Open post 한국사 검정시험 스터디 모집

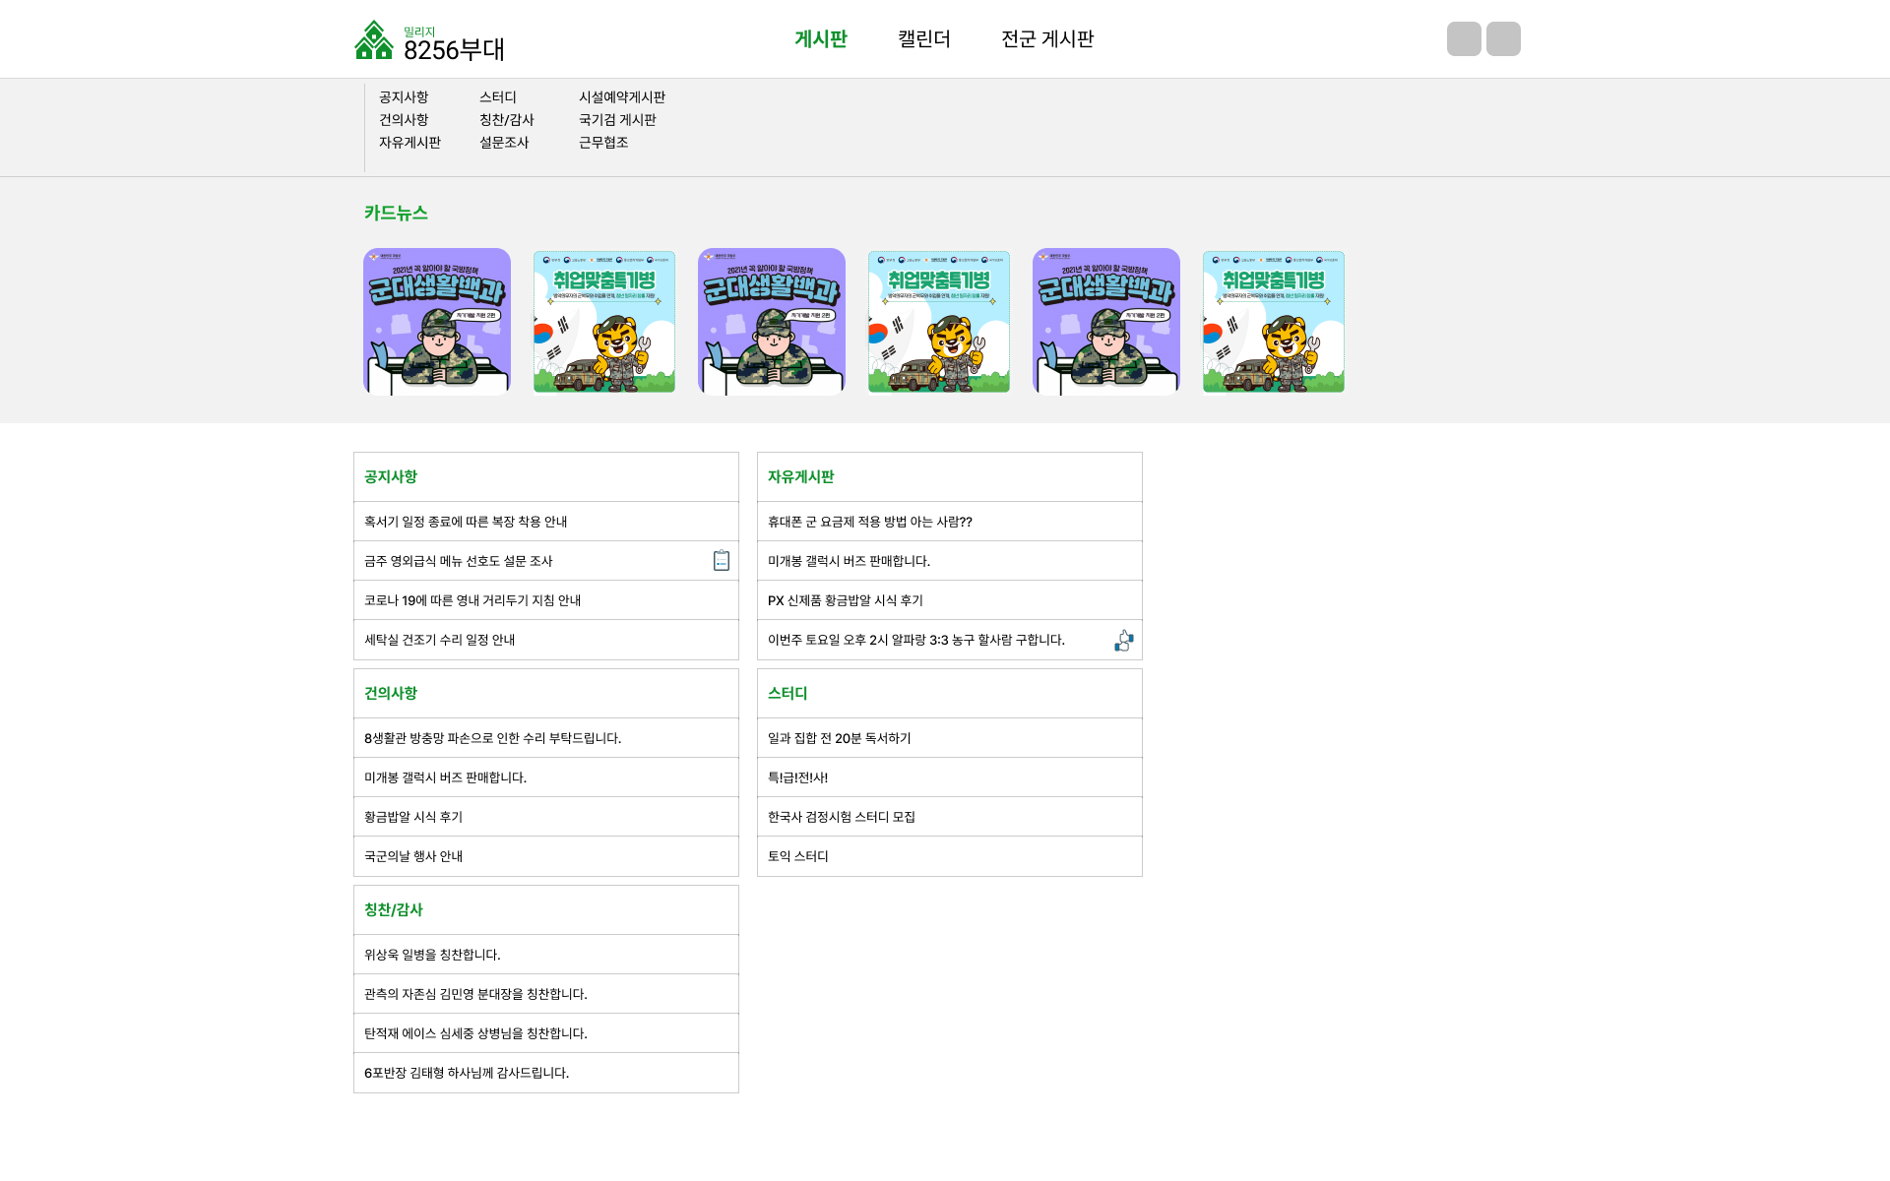click(950, 817)
